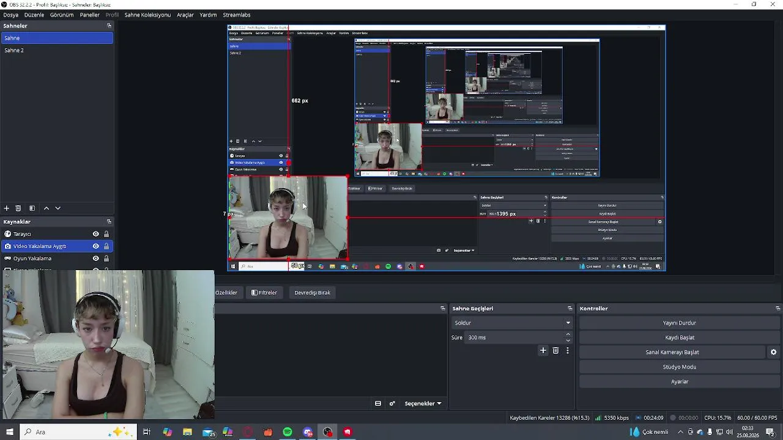Screen dimensions: 783x440
Task: Undock the audio mixer panel
Action: pyautogui.click(x=443, y=309)
